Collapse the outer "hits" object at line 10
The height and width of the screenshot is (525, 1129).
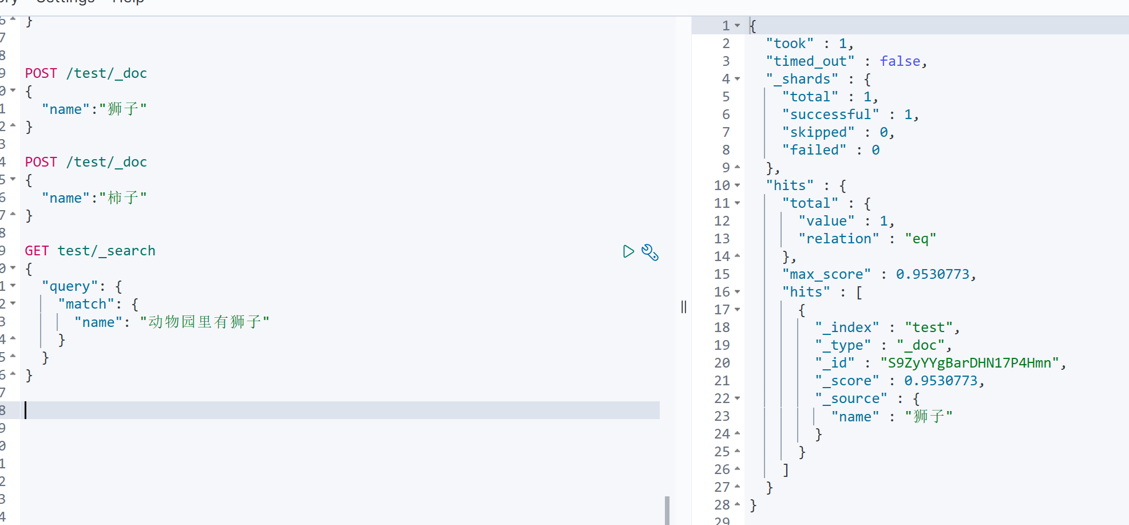737,185
